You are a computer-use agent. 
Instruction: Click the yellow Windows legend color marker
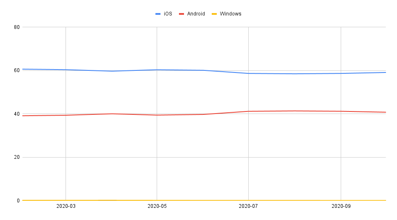pyautogui.click(x=214, y=14)
